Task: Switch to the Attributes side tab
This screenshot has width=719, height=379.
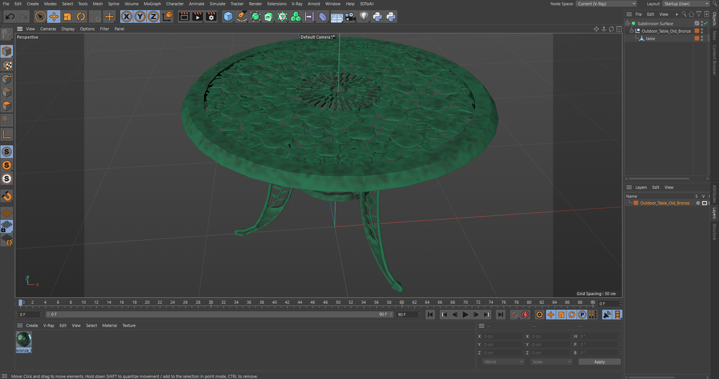Action: pyautogui.click(x=715, y=194)
